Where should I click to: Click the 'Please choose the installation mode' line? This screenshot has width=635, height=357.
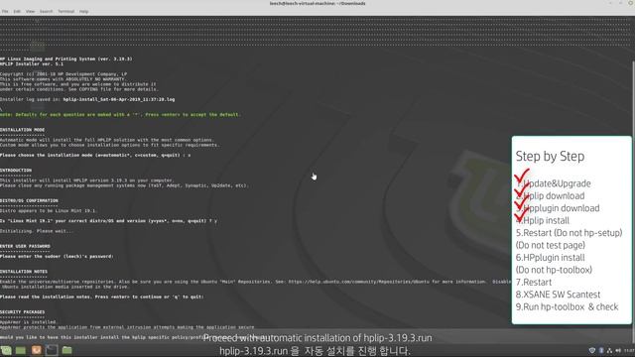point(95,155)
